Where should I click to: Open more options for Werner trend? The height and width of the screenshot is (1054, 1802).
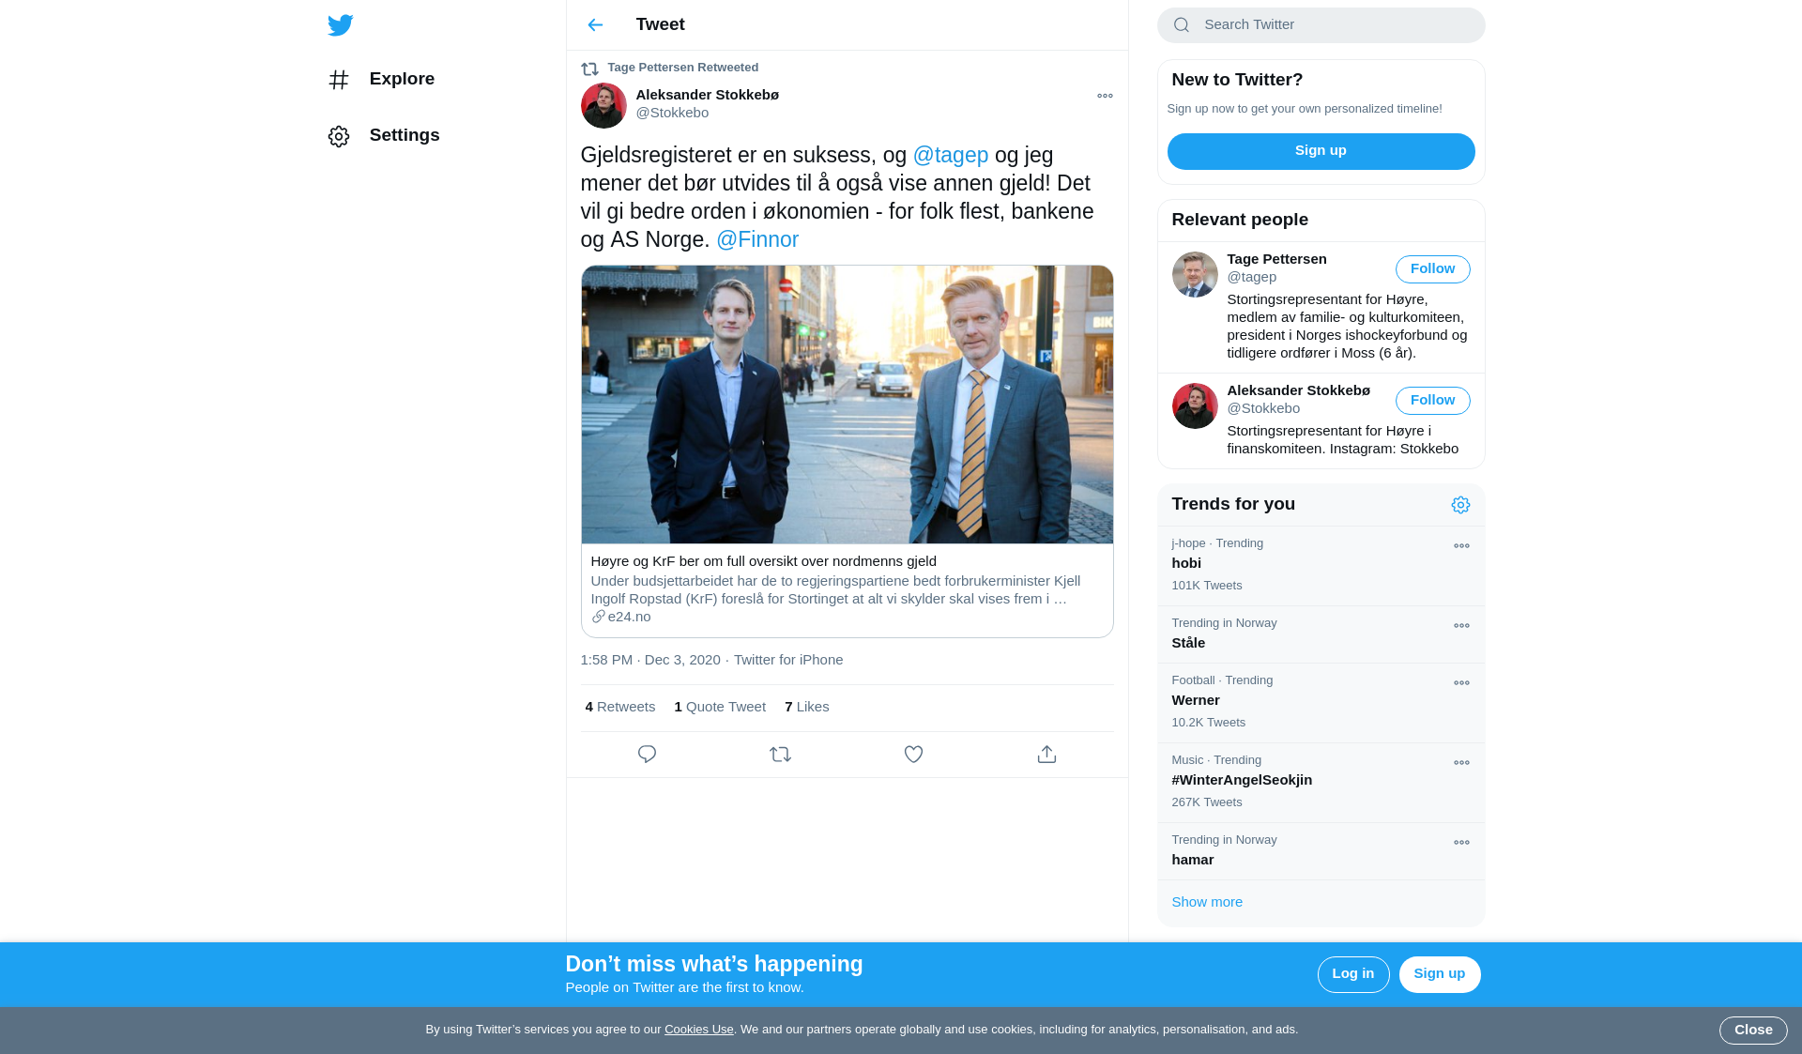pos(1461,682)
